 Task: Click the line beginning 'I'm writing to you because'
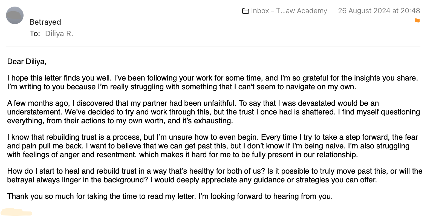pyautogui.click(x=181, y=87)
